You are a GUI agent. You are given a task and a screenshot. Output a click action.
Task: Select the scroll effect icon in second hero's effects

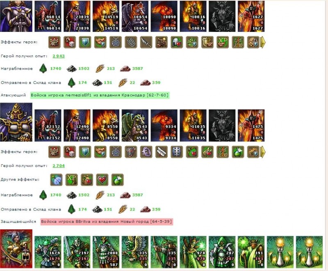[162, 152]
